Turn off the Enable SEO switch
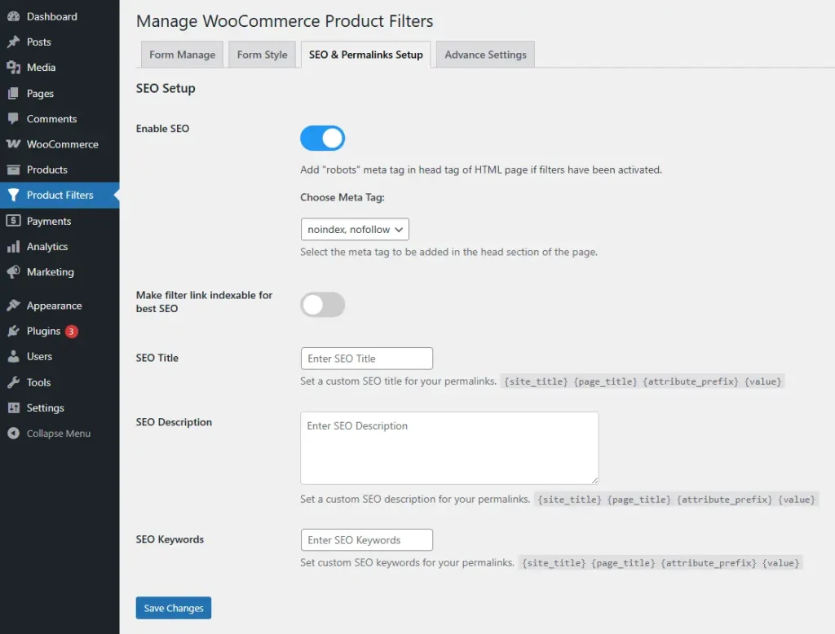 (x=322, y=139)
